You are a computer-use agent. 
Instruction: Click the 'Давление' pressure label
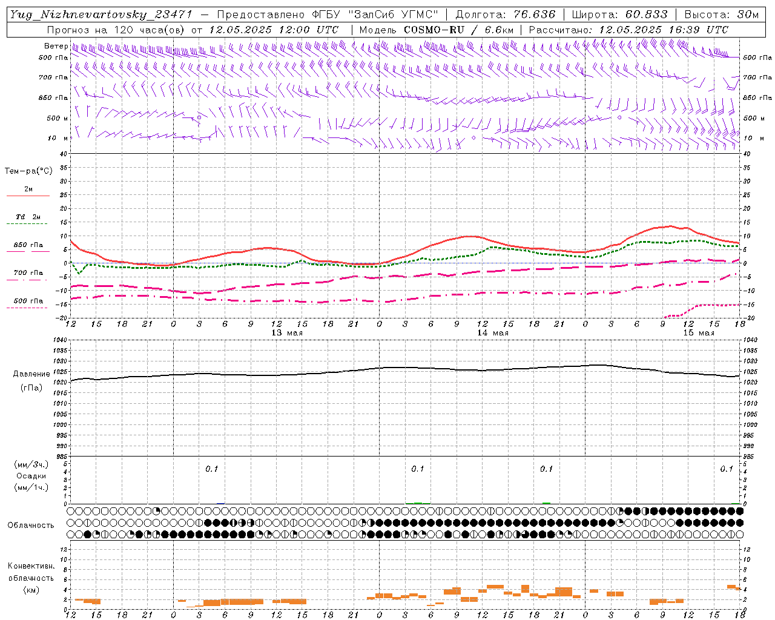[31, 374]
